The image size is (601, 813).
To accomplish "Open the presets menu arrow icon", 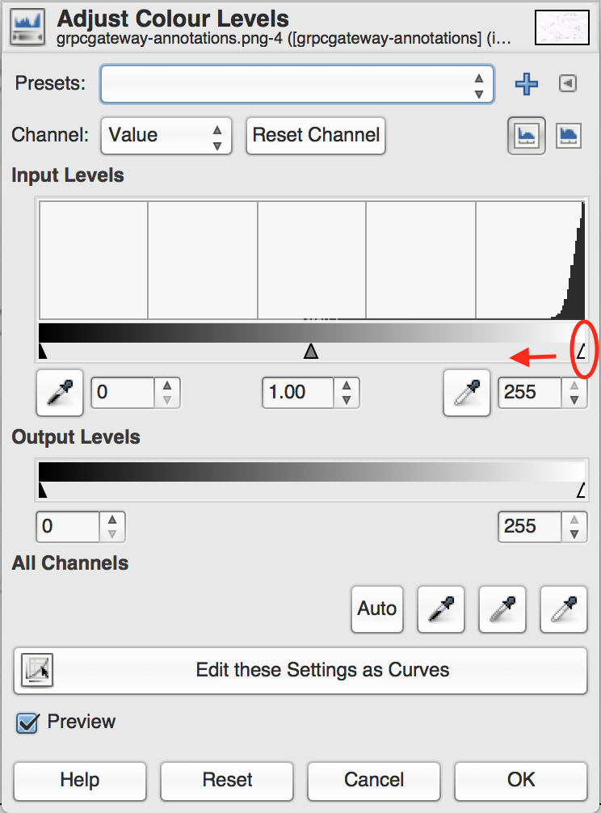I will 568,83.
